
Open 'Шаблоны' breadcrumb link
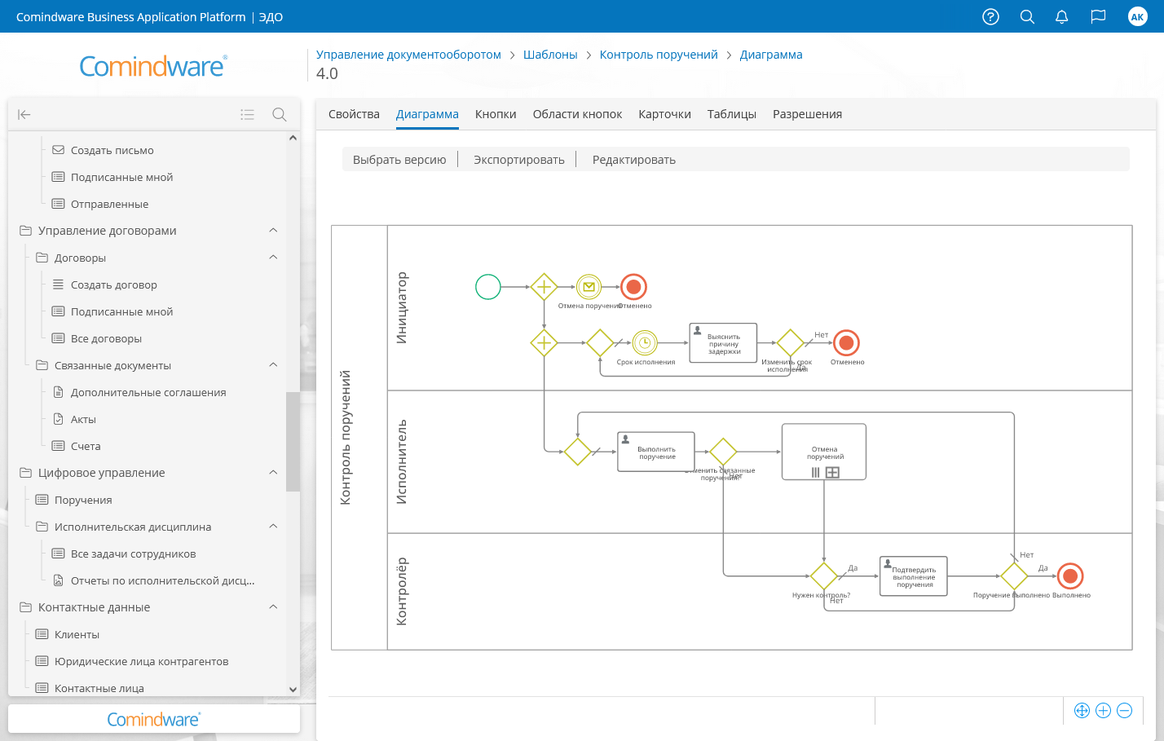[550, 55]
